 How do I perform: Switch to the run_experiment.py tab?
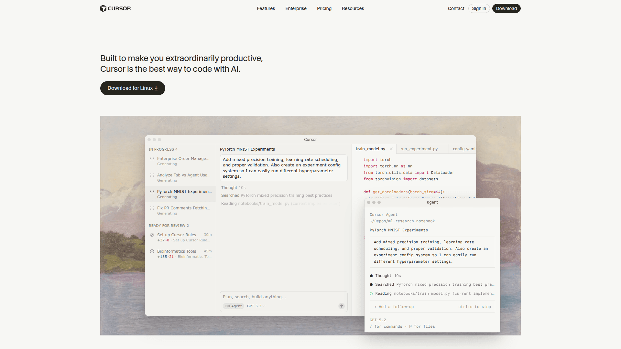pyautogui.click(x=419, y=149)
